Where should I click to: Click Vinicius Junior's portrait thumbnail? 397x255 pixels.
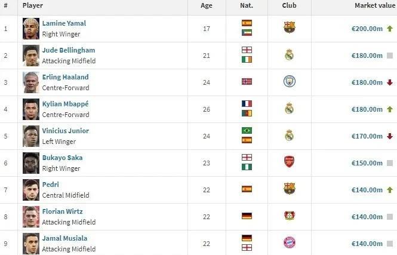tap(31, 136)
